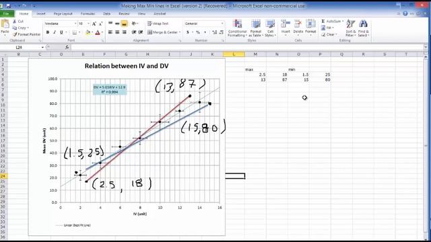Apply Accounting currency number format
Screen dimensions: 431x242
[x=188, y=32]
